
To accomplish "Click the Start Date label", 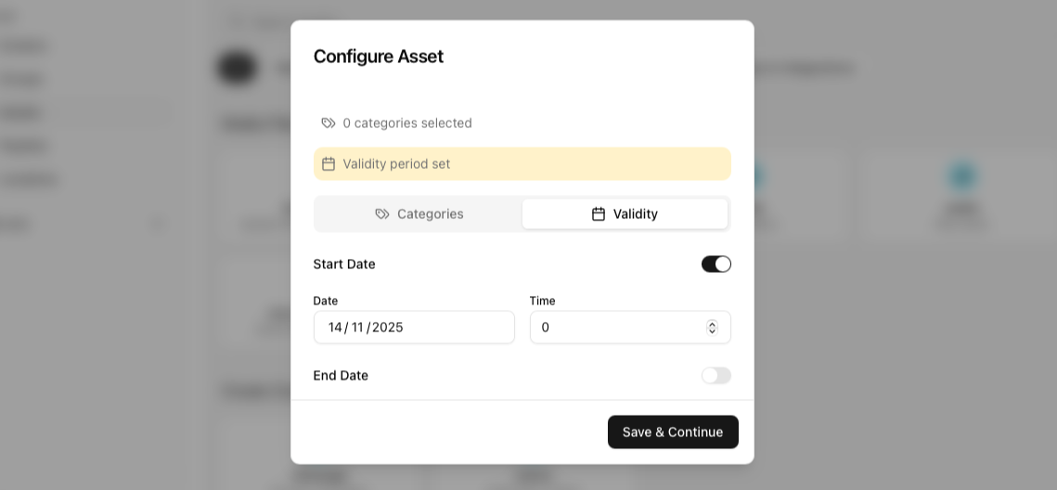I will click(x=344, y=264).
